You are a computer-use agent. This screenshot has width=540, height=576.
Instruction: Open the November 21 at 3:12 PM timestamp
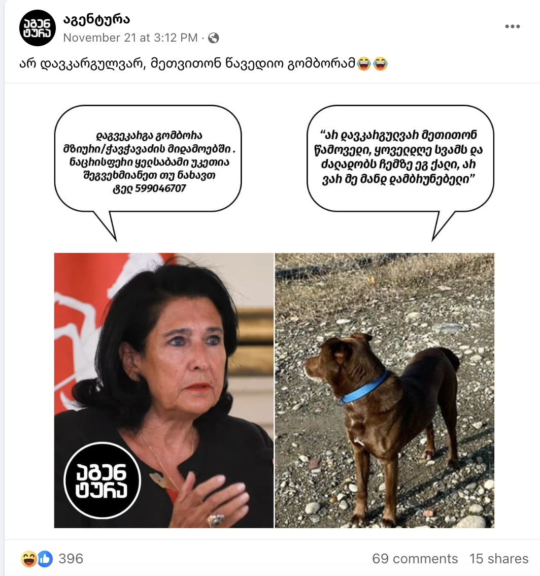click(130, 38)
